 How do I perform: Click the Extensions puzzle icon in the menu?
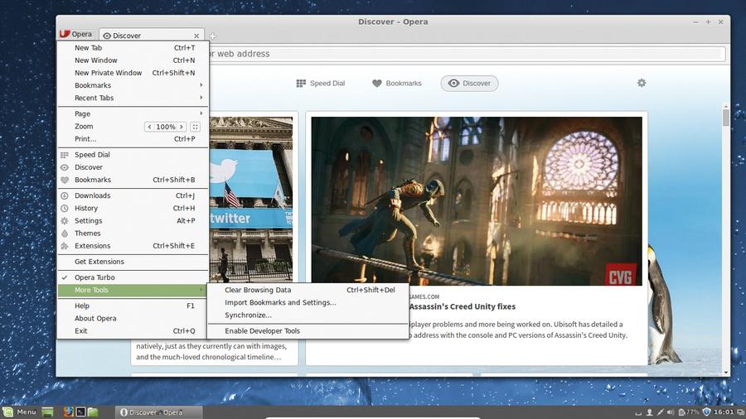(65, 246)
